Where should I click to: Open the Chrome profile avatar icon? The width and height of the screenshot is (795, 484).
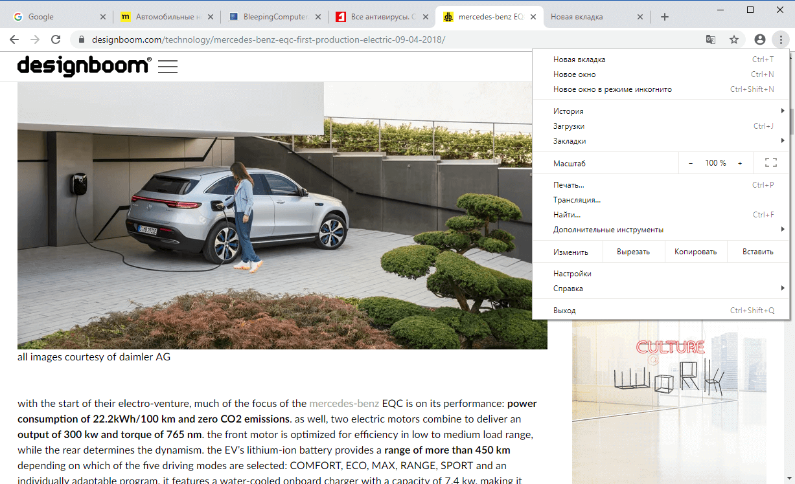click(x=759, y=39)
